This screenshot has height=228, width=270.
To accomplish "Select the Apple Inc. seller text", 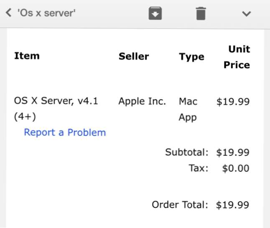I will 142,101.
